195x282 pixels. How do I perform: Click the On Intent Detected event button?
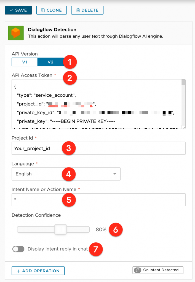158,270
